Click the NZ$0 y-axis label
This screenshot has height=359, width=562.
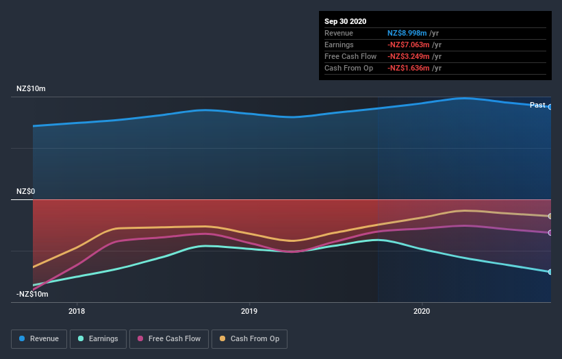tap(26, 192)
